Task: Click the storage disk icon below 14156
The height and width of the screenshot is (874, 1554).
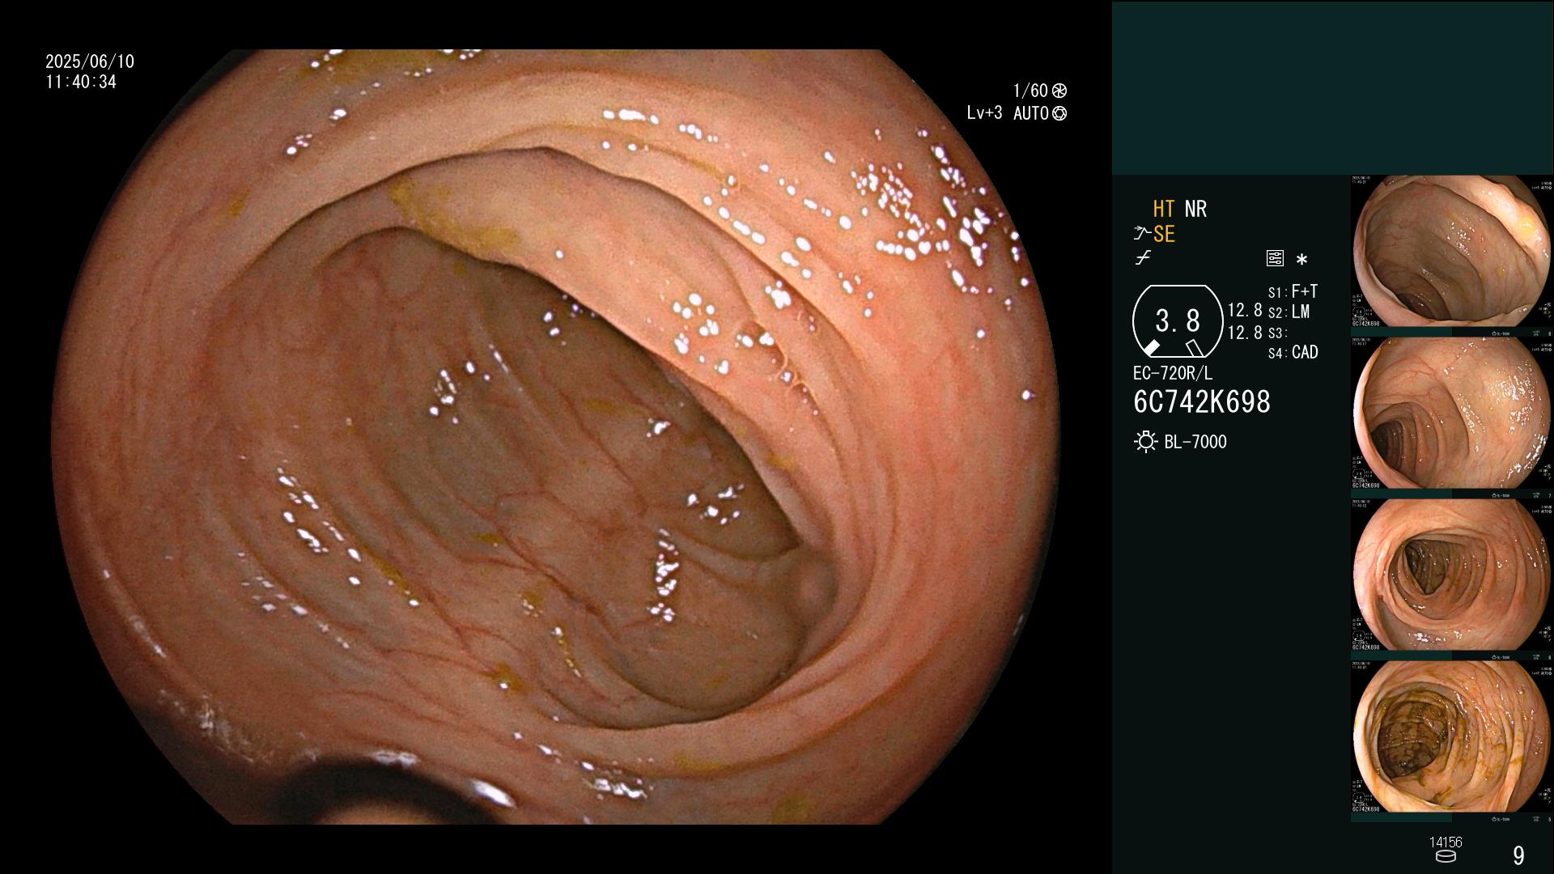Action: coord(1445,856)
